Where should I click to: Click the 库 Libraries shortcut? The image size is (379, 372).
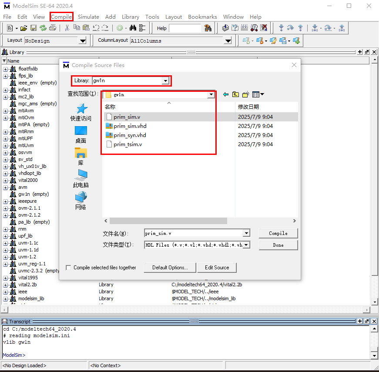(x=81, y=157)
